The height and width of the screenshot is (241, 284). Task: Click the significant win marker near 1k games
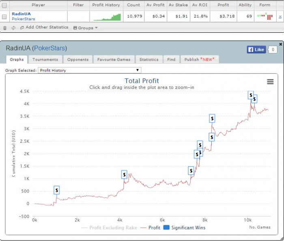click(x=57, y=190)
